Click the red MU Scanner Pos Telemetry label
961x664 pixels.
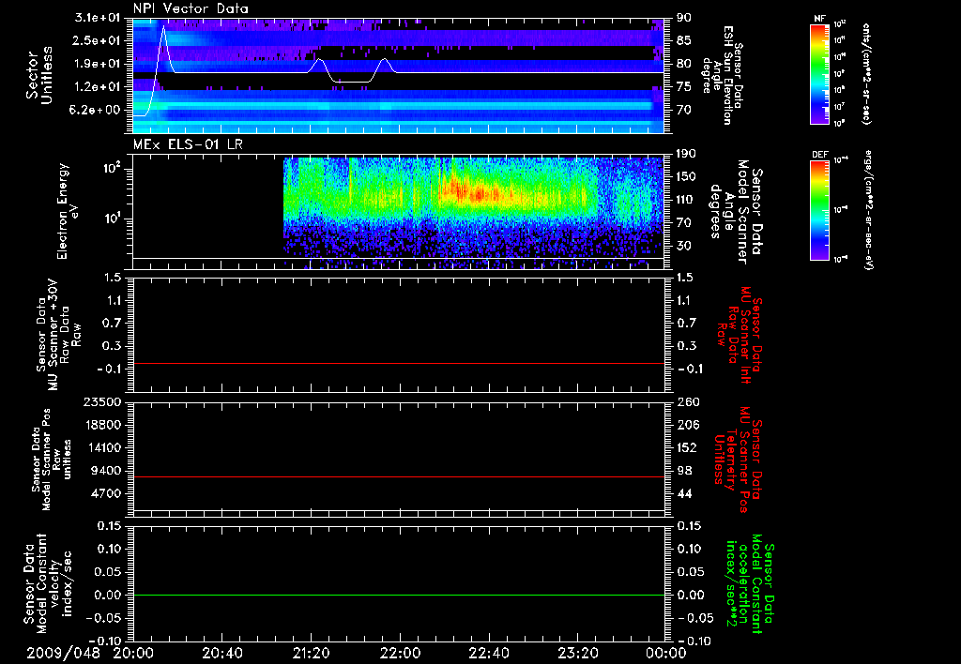(738, 460)
